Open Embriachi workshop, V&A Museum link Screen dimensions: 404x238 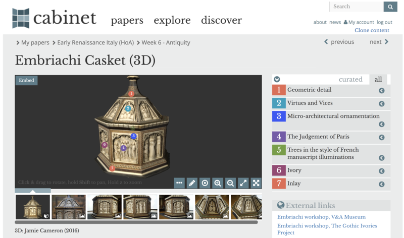[321, 217]
